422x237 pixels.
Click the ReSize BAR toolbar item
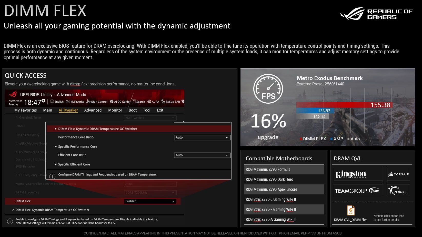170,102
